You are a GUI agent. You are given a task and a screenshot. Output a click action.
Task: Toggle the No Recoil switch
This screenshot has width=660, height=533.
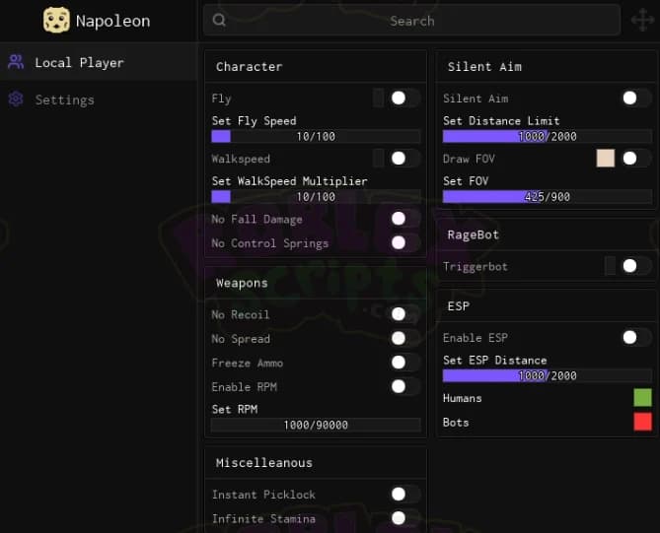(x=404, y=314)
